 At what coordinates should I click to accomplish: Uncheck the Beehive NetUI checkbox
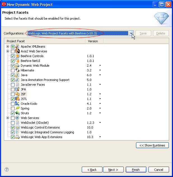click(13, 61)
